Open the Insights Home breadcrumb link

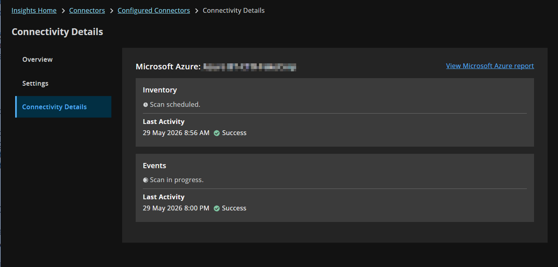click(x=34, y=10)
